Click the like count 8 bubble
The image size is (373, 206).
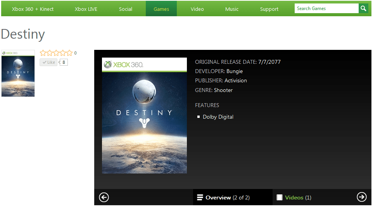coord(64,62)
